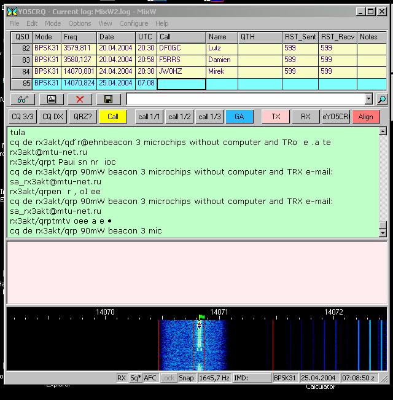Viewport: 393px width, 400px height.
Task: Click the log details card icon
Action: click(52, 99)
